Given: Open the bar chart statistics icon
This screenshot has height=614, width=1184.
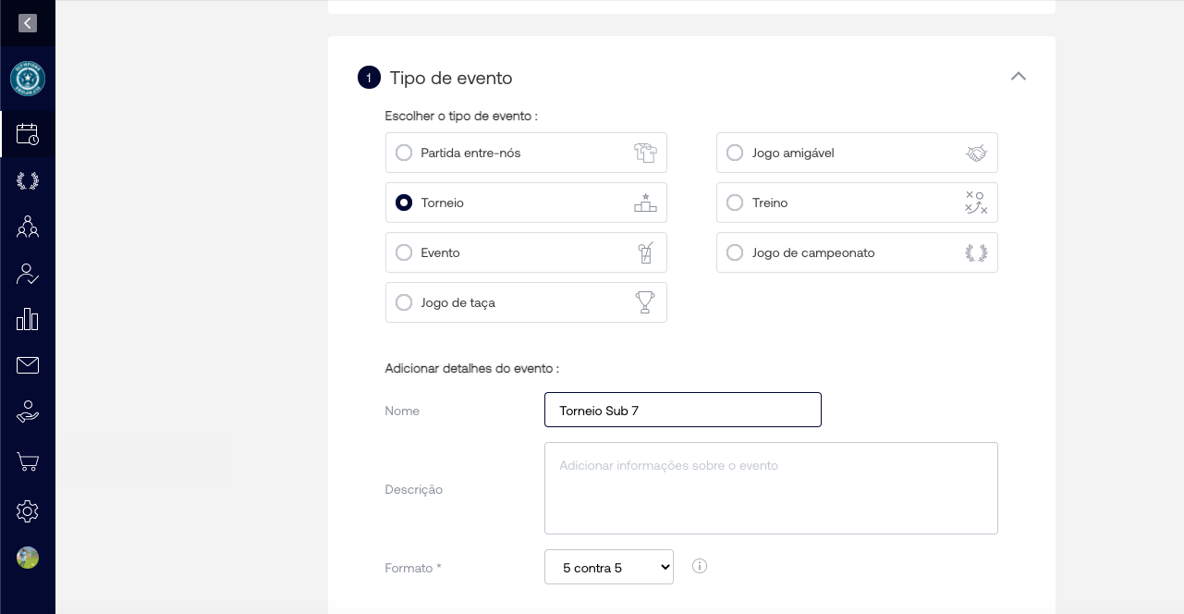Looking at the screenshot, I should click(28, 319).
